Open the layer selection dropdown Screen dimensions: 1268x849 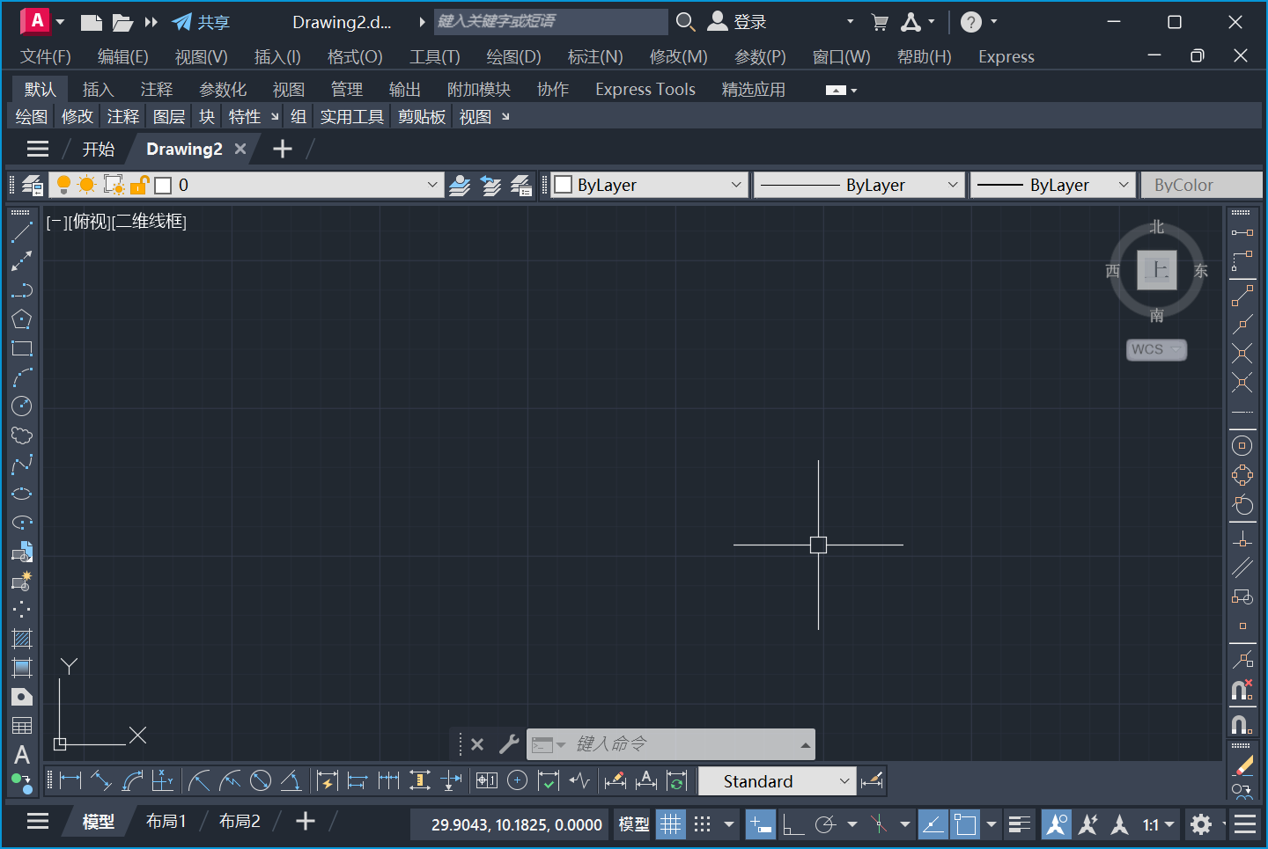(x=431, y=185)
